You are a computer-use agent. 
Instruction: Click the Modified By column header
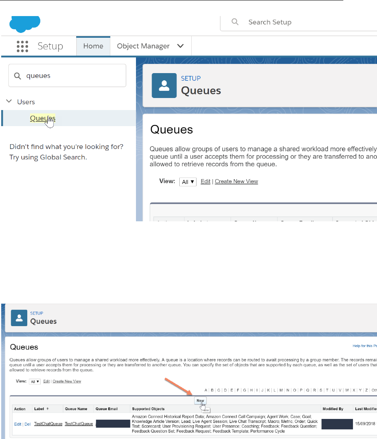(x=333, y=409)
